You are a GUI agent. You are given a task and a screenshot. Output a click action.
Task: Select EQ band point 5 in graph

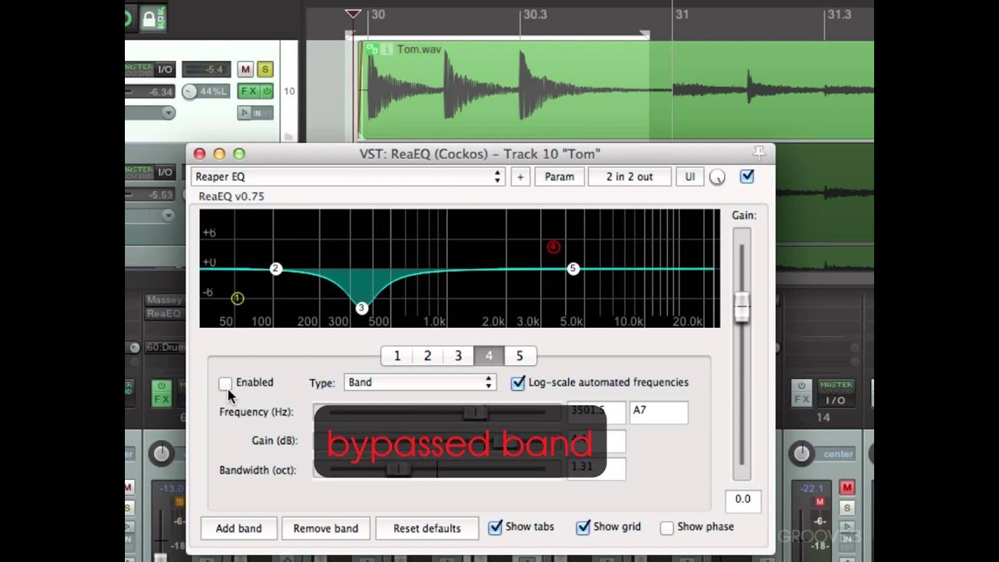573,269
